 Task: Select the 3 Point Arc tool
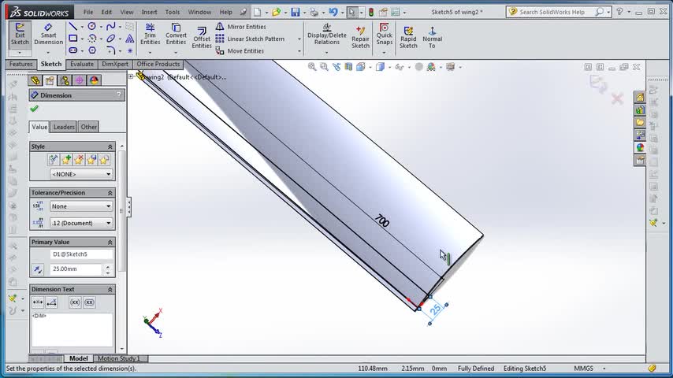tap(92, 39)
